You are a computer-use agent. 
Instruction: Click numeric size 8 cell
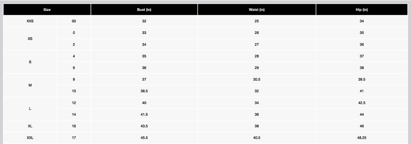[74, 79]
